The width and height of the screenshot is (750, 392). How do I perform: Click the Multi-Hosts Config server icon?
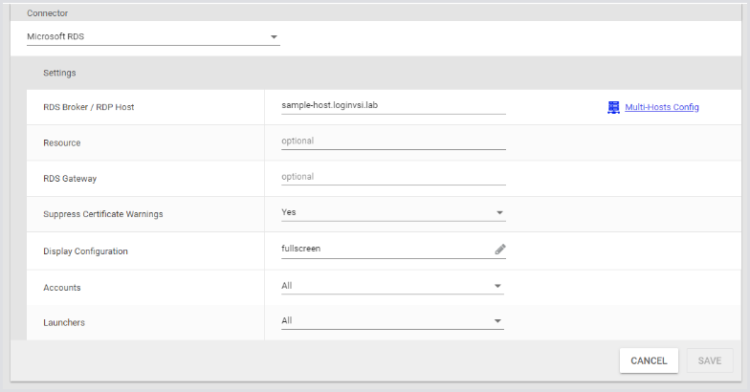click(x=613, y=107)
